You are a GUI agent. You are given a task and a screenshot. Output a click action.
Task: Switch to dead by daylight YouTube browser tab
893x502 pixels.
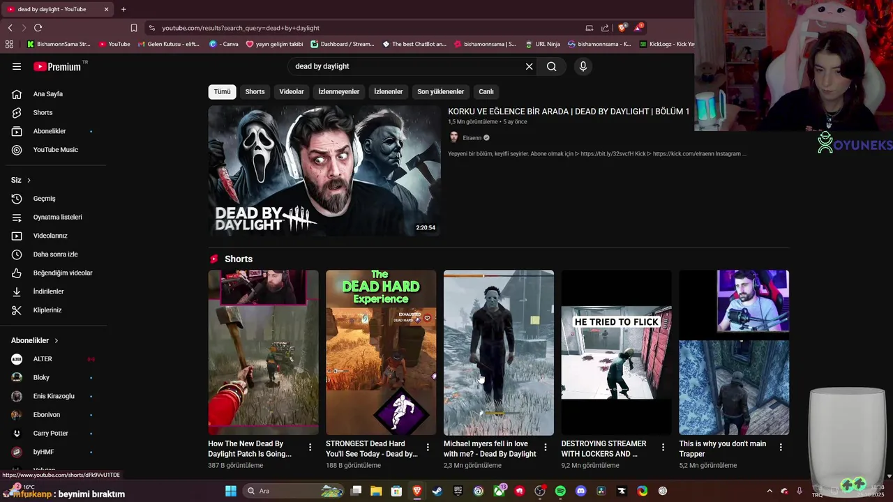pos(57,9)
